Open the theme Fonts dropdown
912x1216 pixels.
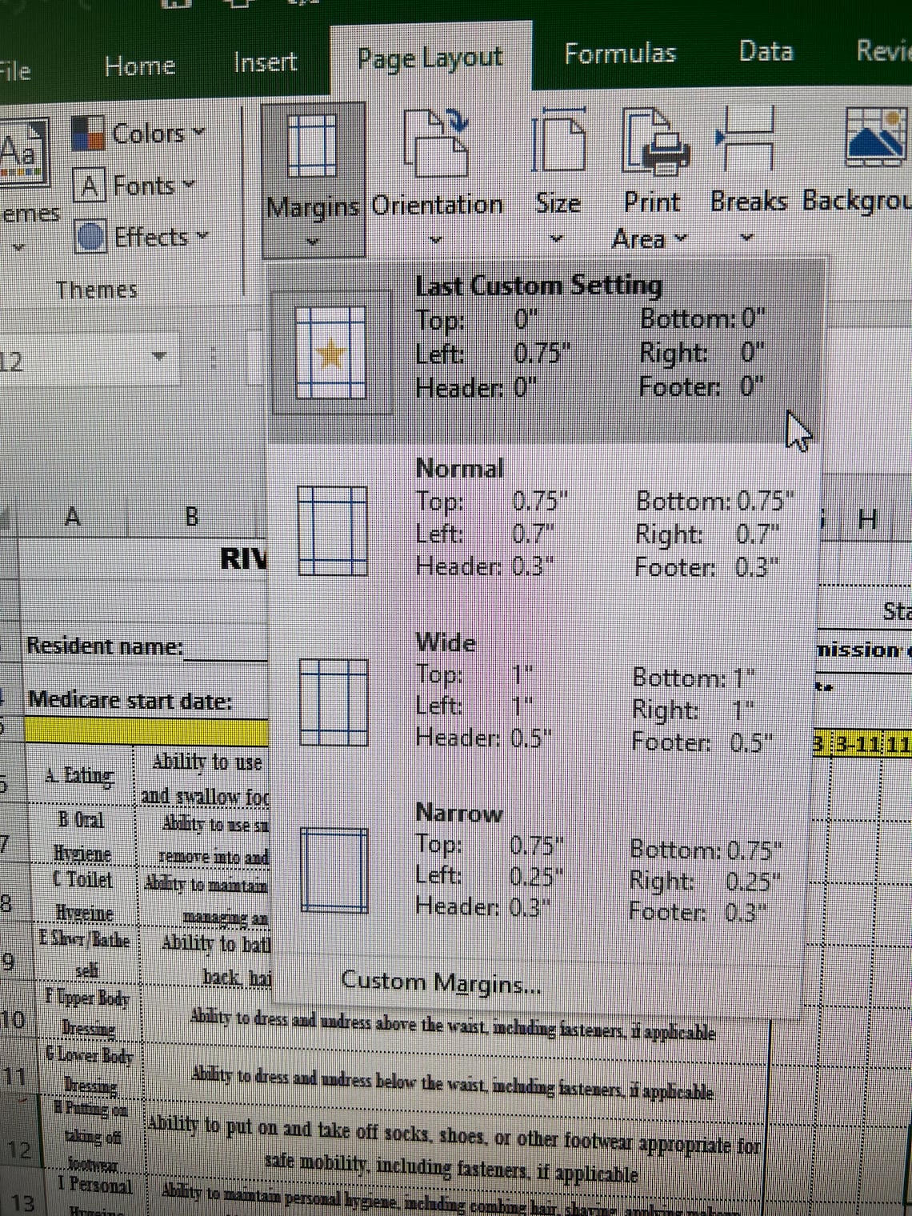coord(134,186)
